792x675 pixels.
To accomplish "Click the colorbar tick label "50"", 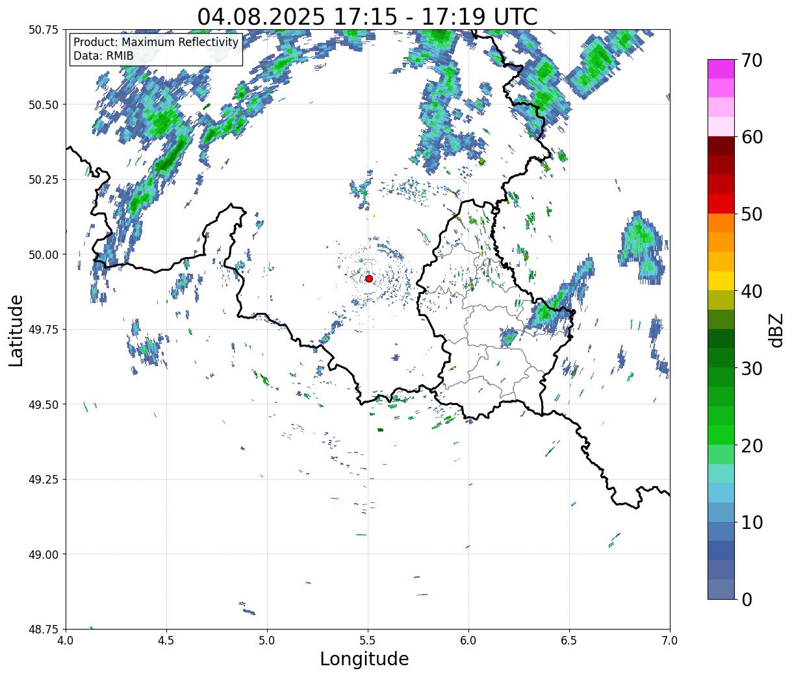I will (752, 214).
